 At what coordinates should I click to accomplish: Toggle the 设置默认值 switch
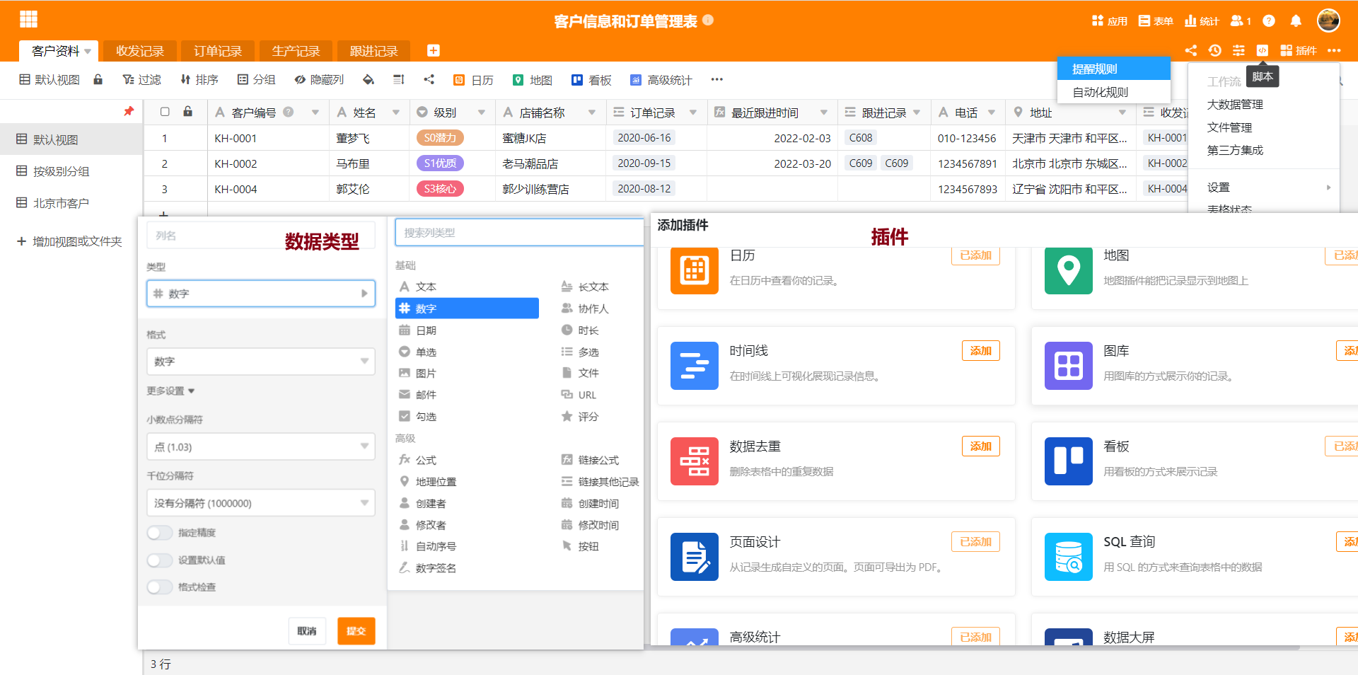tap(160, 560)
